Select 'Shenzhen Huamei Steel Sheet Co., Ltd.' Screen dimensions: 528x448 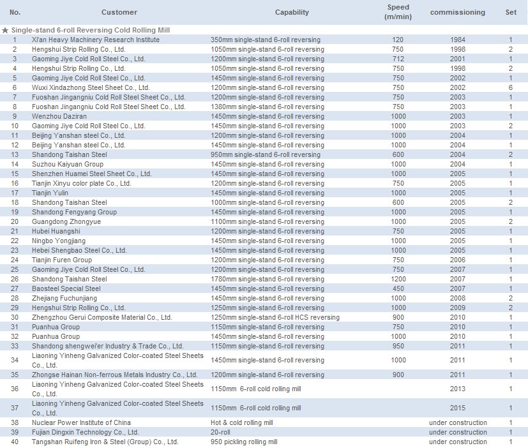[91, 174]
